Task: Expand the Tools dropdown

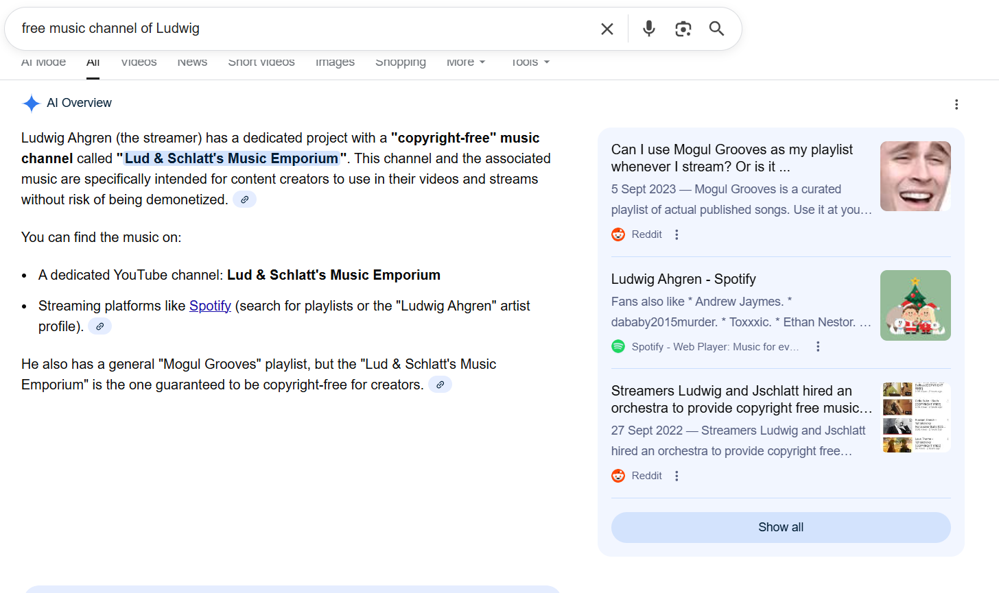Action: point(530,62)
